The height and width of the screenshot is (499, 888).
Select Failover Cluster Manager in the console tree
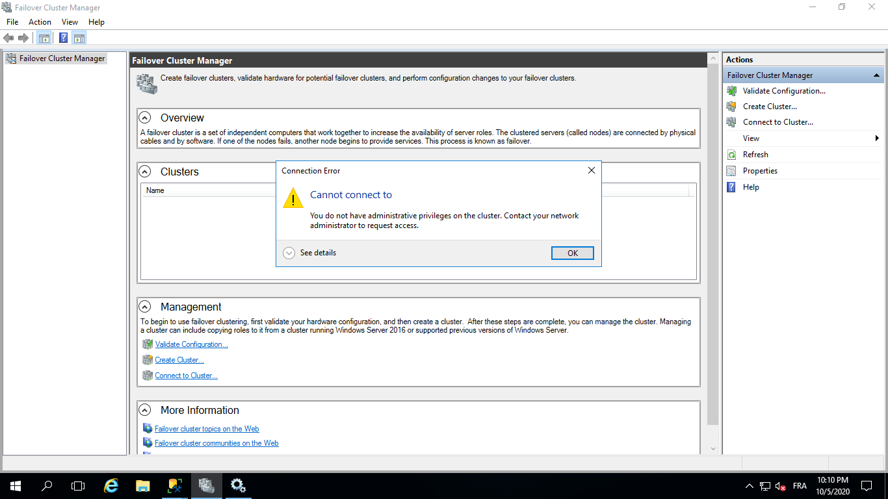(62, 58)
